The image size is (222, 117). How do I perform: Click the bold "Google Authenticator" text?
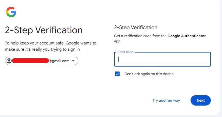pyautogui.click(x=186, y=36)
